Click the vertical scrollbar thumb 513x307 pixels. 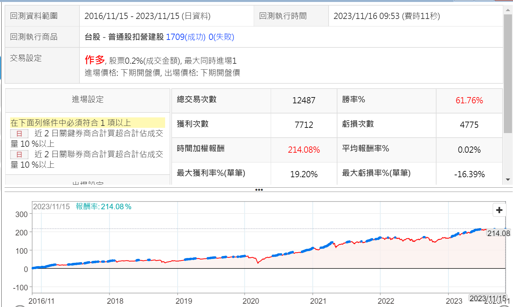point(508,74)
